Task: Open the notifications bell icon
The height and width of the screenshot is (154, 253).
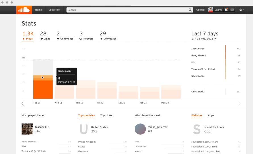Action: click(226, 10)
